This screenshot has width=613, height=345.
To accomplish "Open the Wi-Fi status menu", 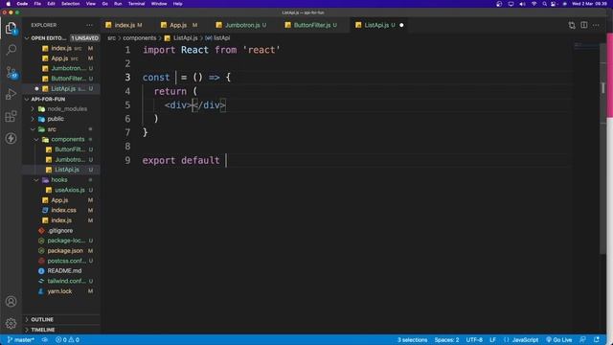I will click(534, 4).
